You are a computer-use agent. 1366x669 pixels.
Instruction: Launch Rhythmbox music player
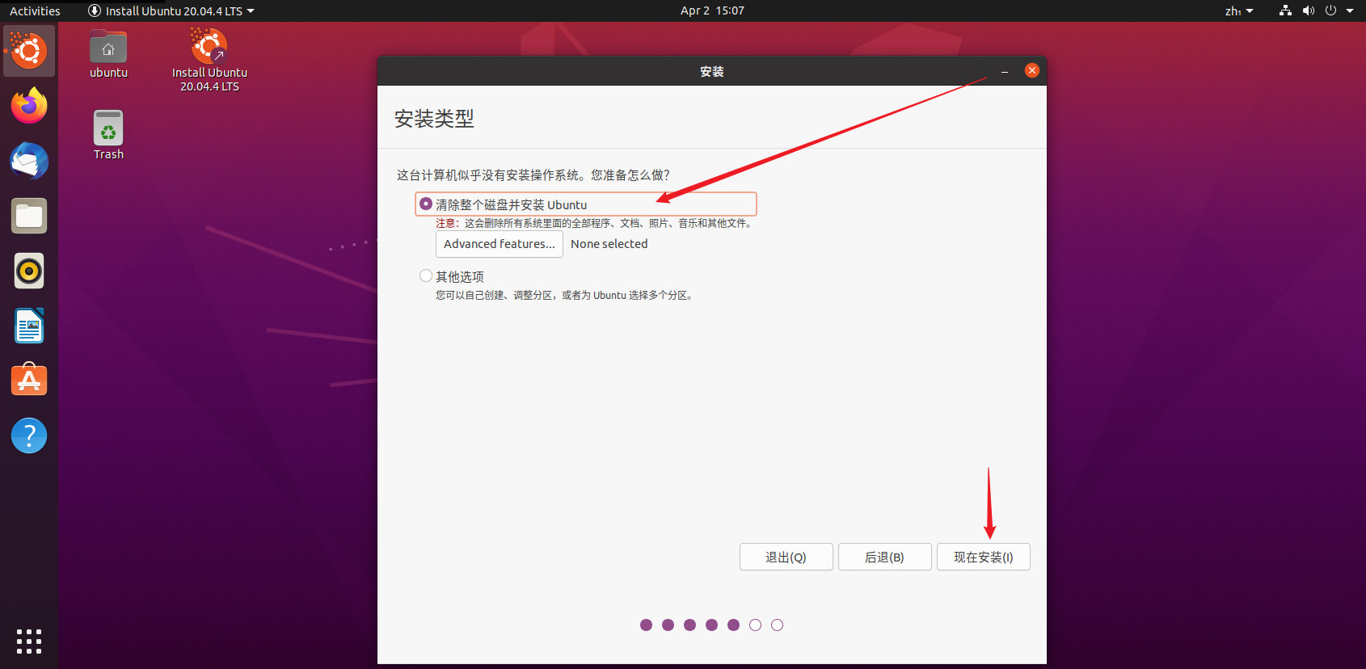point(29,271)
